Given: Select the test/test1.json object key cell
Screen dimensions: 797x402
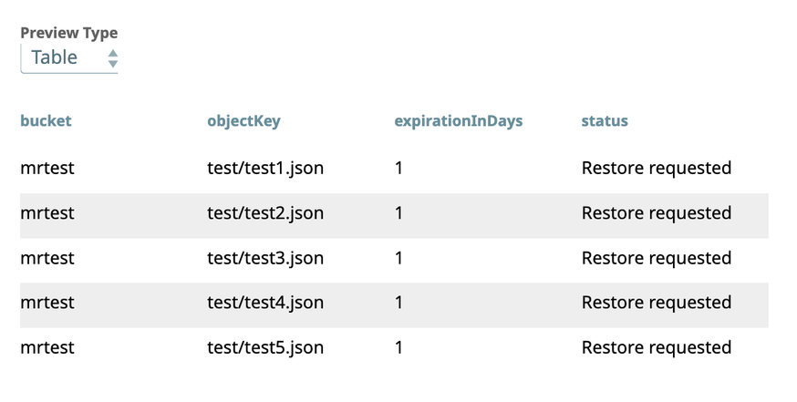Looking at the screenshot, I should (265, 168).
